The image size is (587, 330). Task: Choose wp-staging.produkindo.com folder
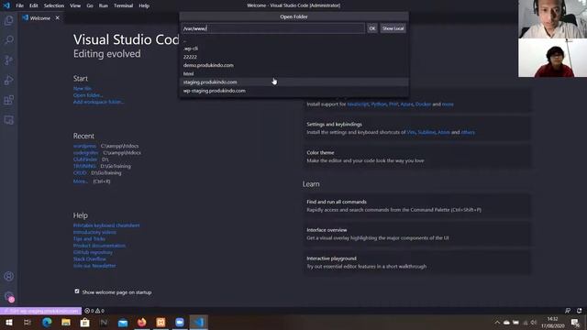293,91
